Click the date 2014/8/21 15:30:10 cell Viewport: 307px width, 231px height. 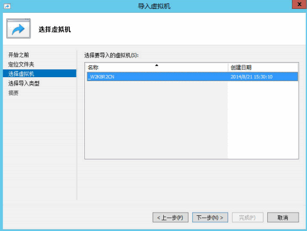coord(252,77)
